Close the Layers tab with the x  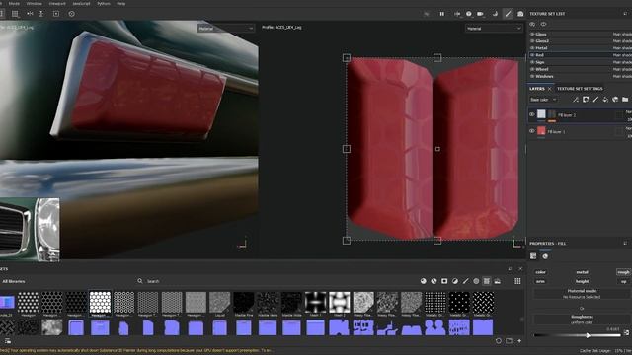pos(549,89)
